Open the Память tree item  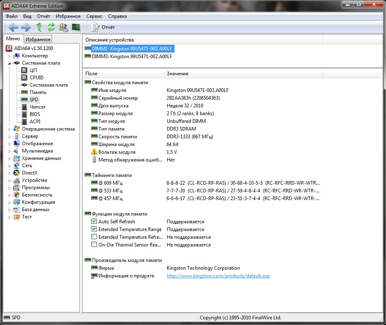38,92
